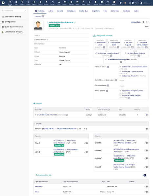Open the bookmarks dropdown in top bar
The height and width of the screenshot is (196, 153).
126,3
